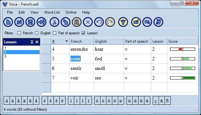The width and height of the screenshot is (201, 115).
Task: Click the score bar in the smell row
Action: point(182,68)
